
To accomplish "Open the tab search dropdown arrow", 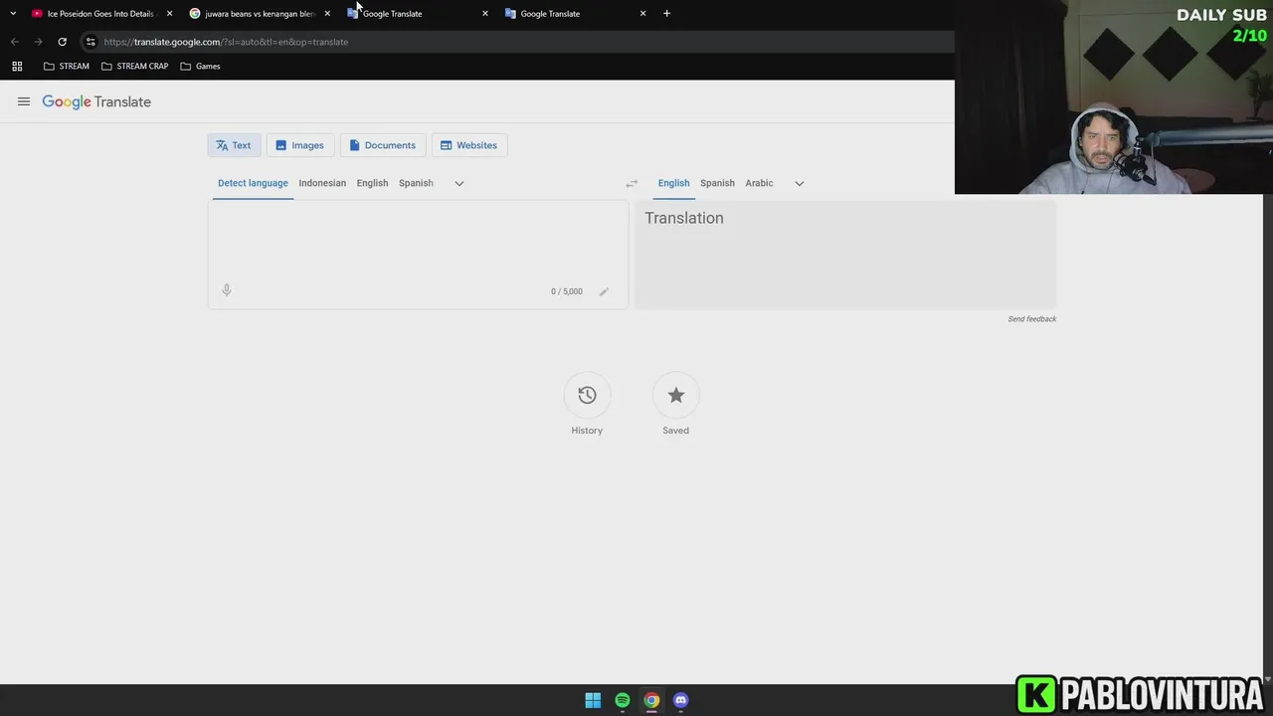I will (x=13, y=14).
